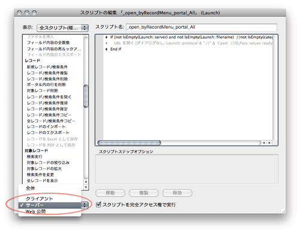Select レコードのインポート step
300x233 pixels.
[x=46, y=127]
